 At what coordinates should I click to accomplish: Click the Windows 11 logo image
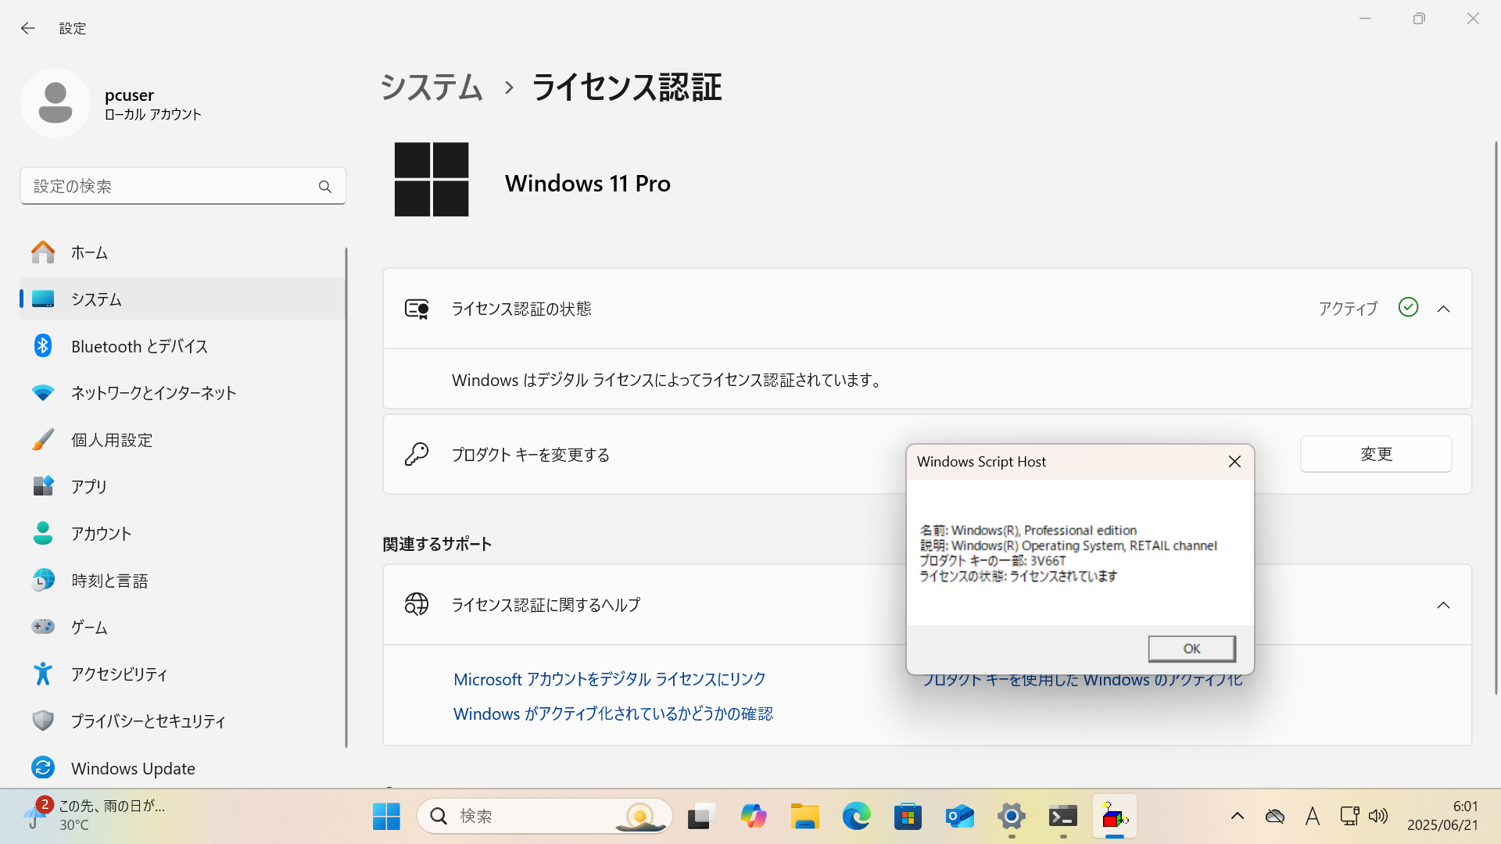(x=432, y=180)
